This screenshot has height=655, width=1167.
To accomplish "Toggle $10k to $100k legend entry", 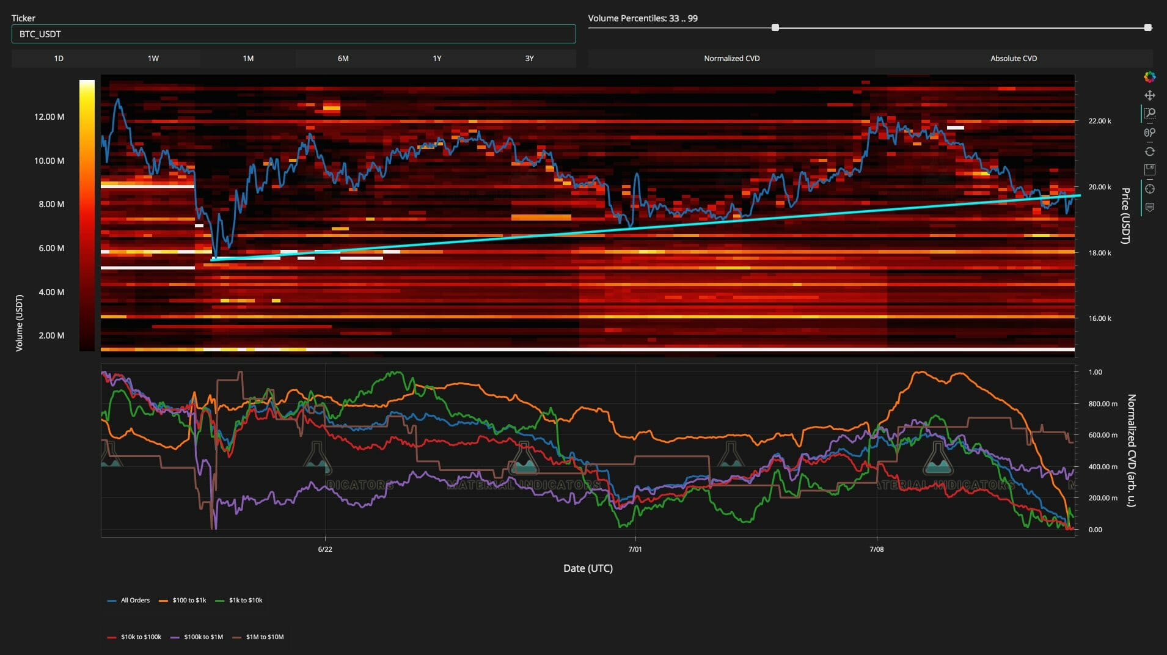I will pos(134,637).
